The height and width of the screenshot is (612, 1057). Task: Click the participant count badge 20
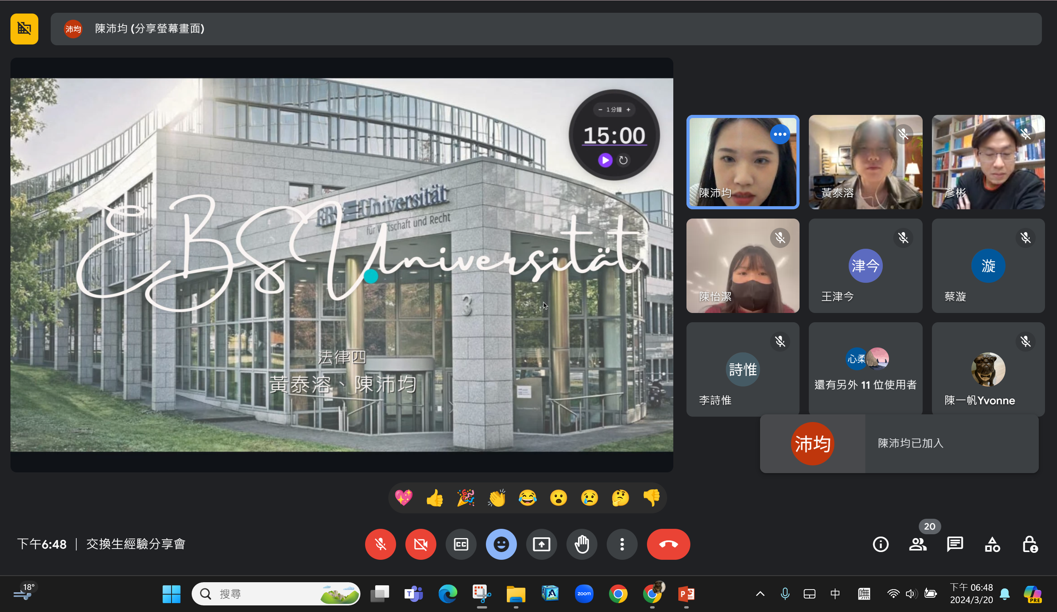pyautogui.click(x=930, y=526)
